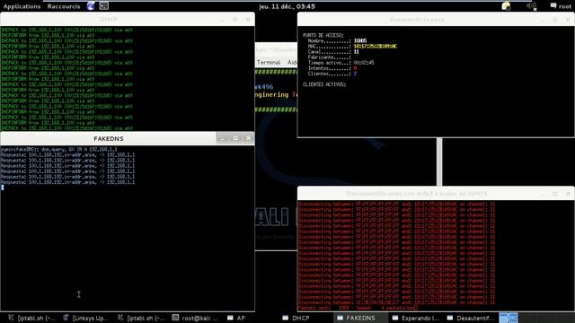Click the yellow MAC address value

[376, 46]
